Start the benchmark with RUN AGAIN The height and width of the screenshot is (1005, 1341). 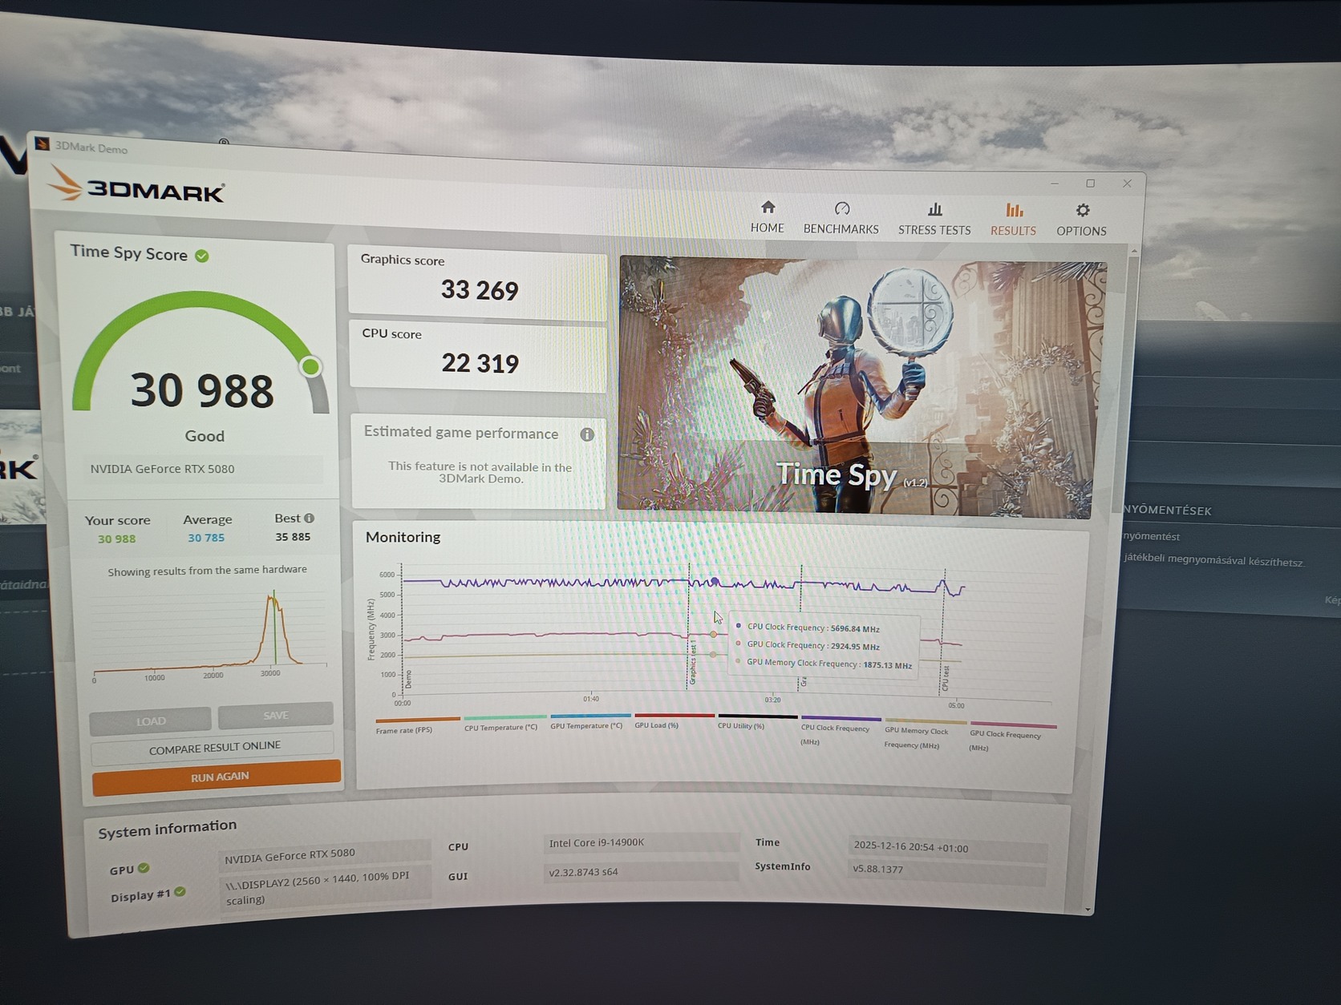click(x=217, y=777)
